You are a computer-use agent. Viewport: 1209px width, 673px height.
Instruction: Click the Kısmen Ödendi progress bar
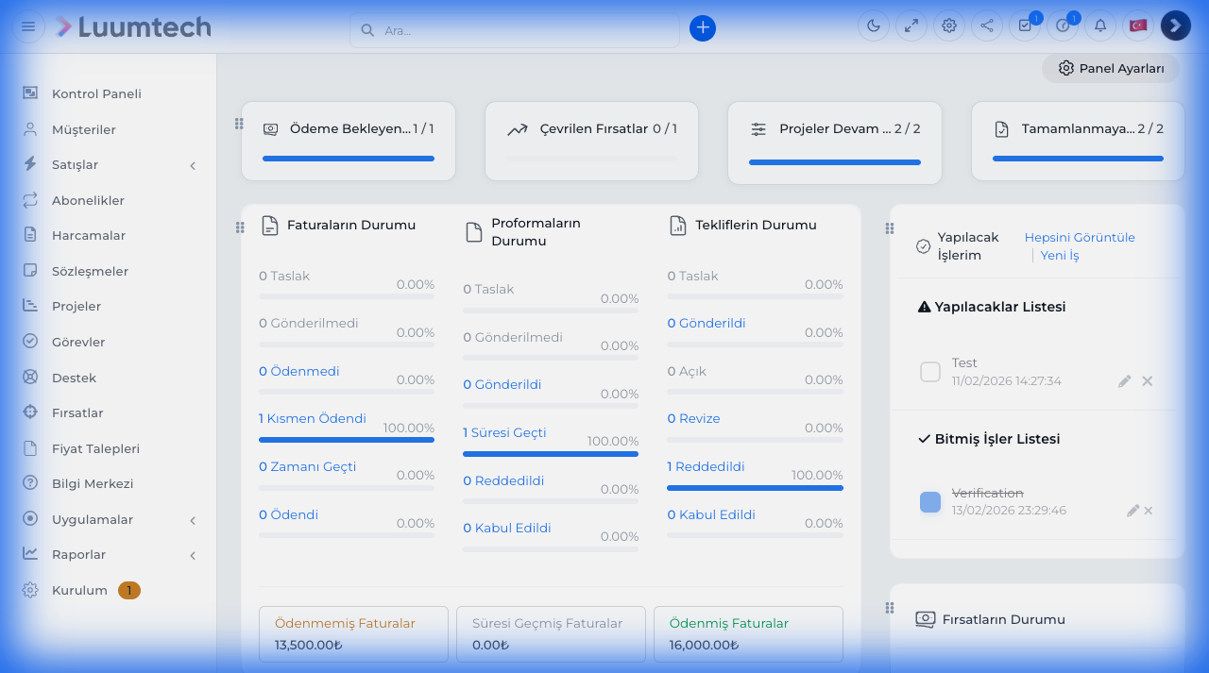[347, 440]
